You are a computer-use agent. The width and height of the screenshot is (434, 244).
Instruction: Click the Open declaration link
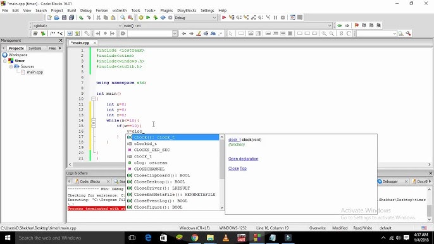244,159
